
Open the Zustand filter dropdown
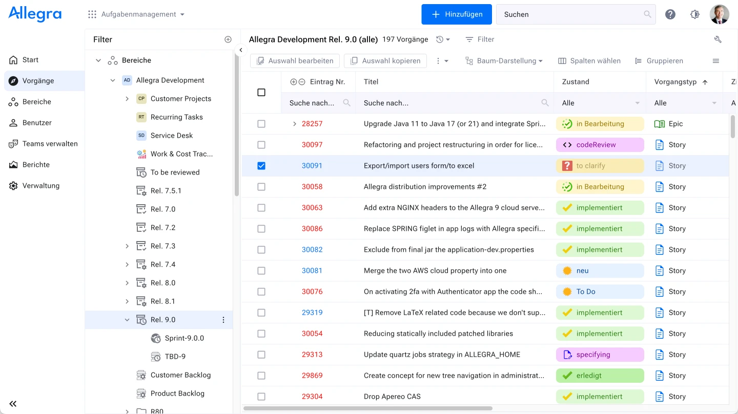(600, 103)
